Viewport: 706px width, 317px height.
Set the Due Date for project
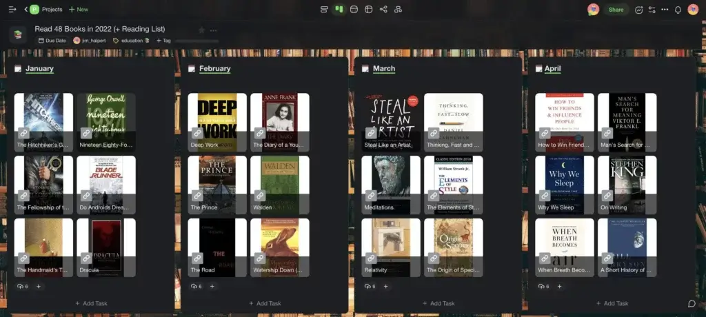[x=52, y=41]
